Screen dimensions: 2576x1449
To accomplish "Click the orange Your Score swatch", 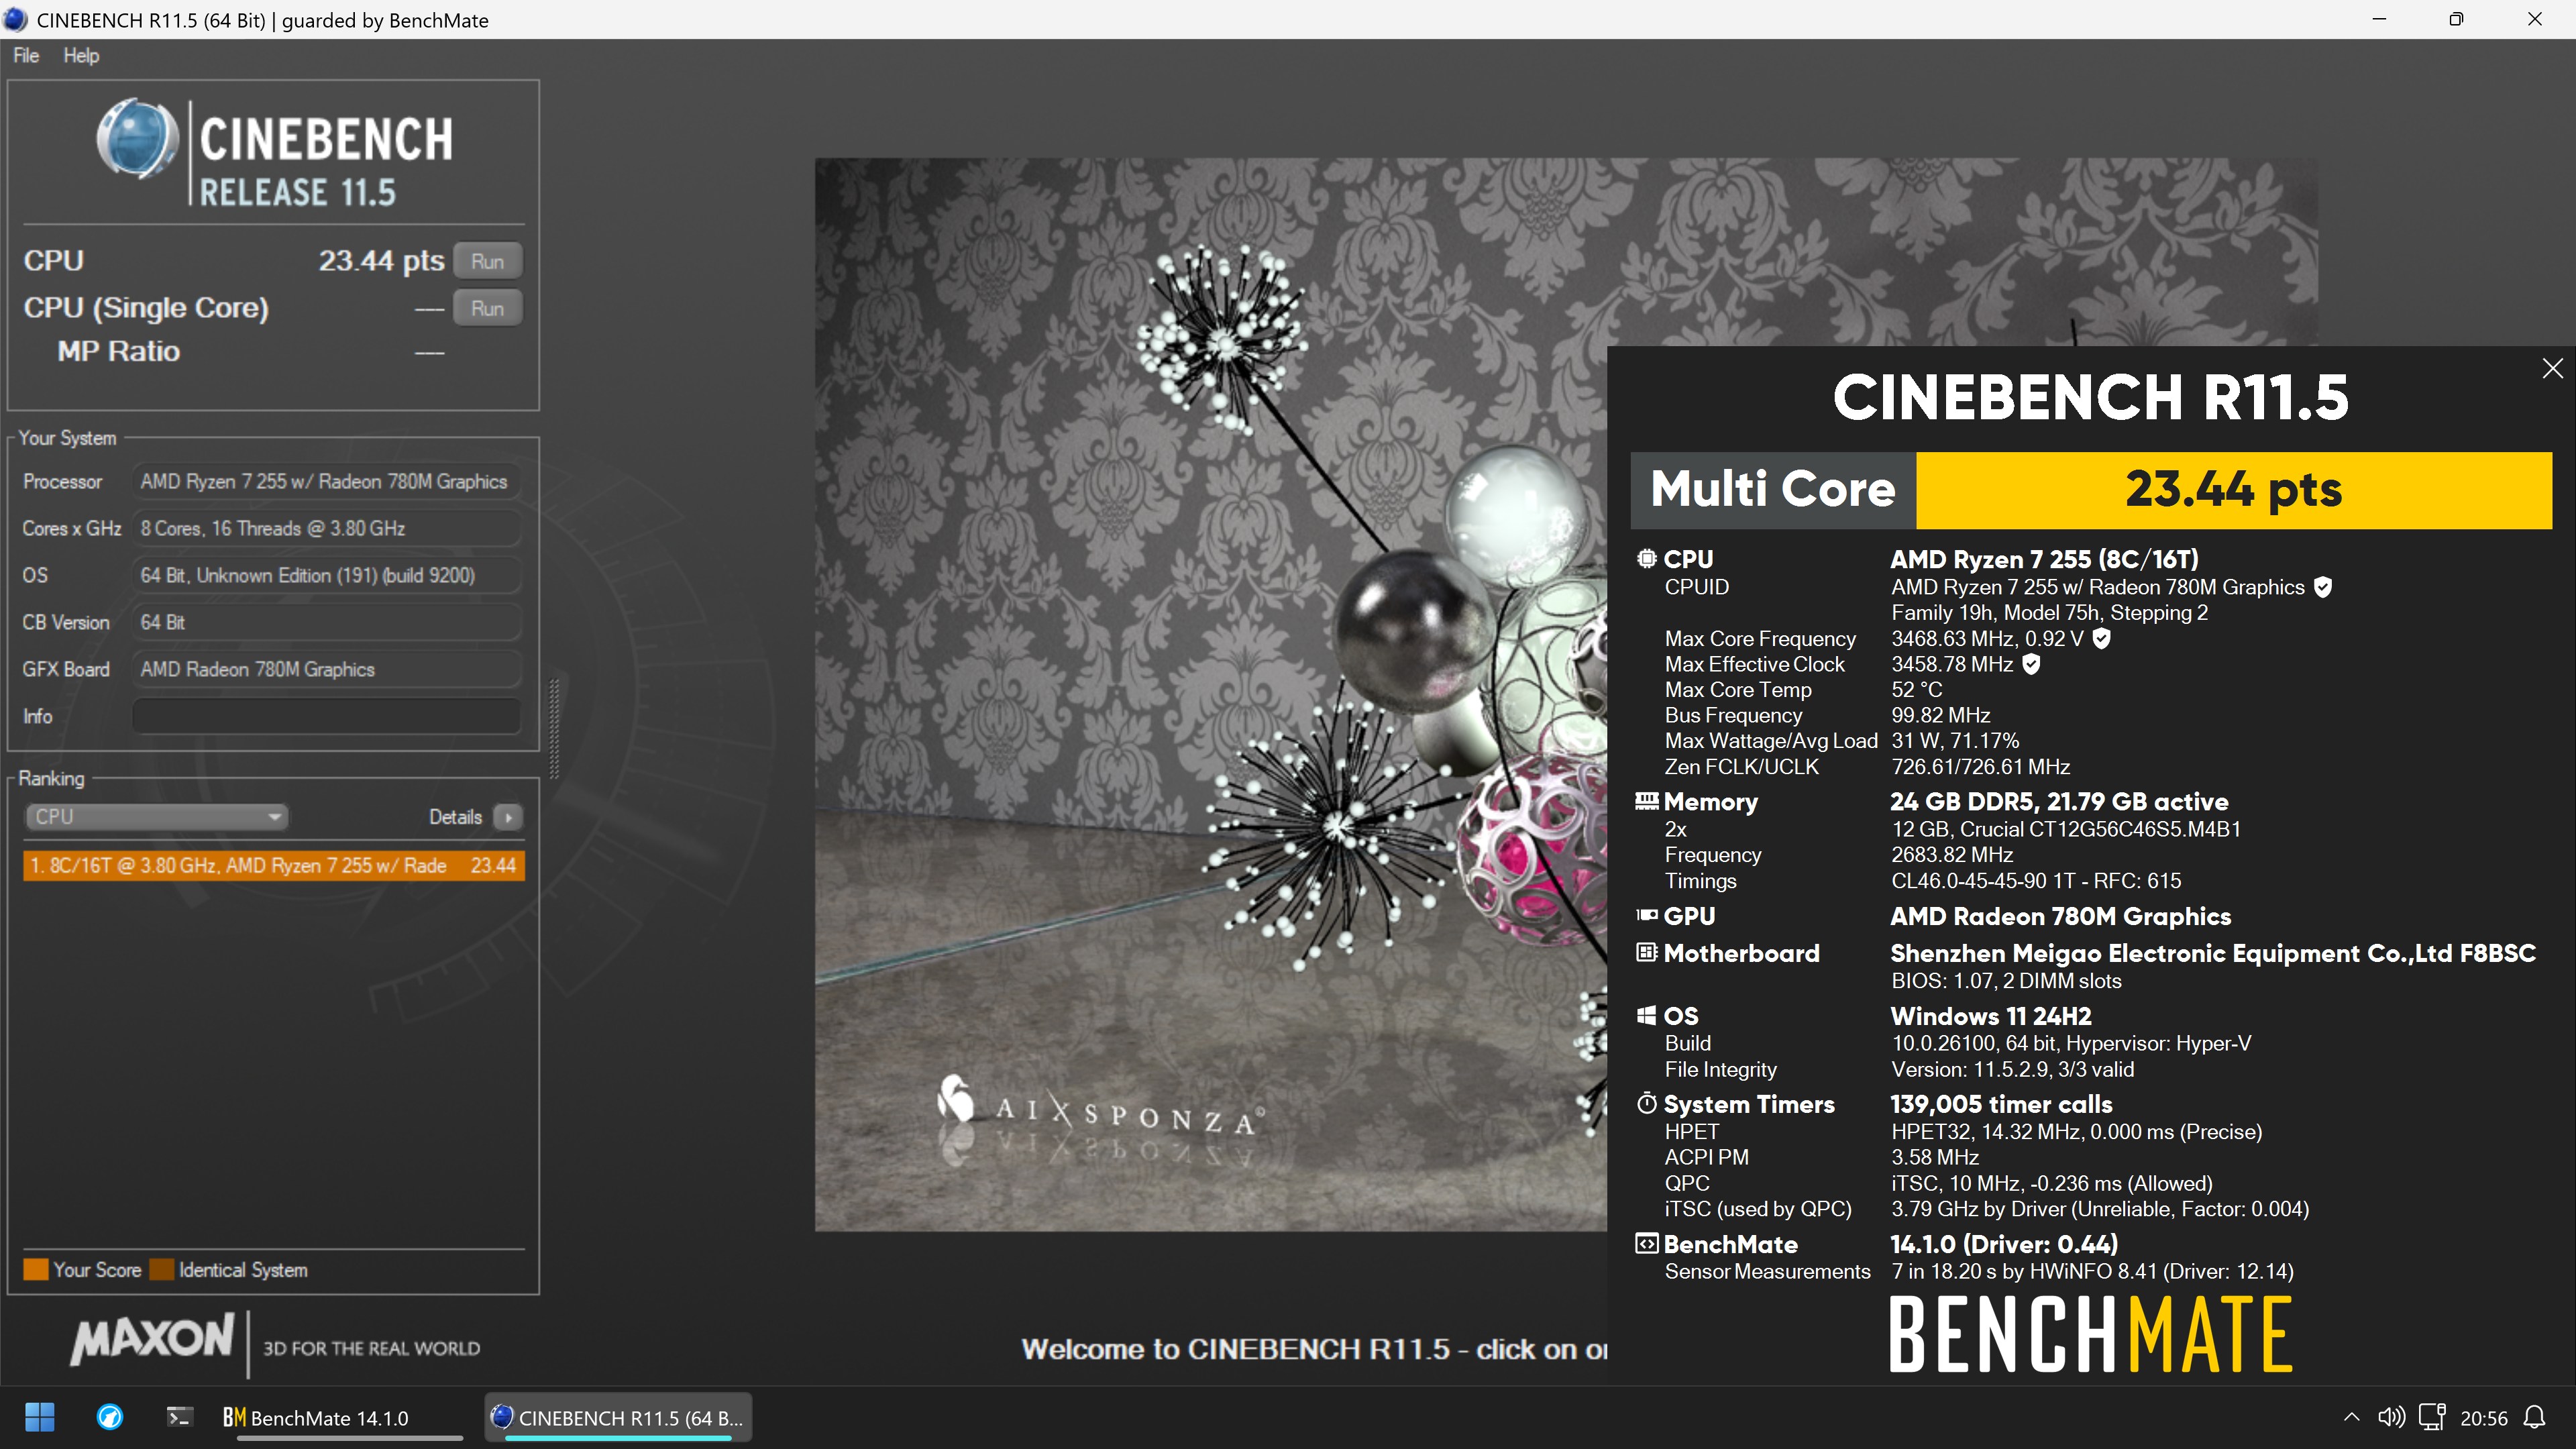I will [36, 1269].
